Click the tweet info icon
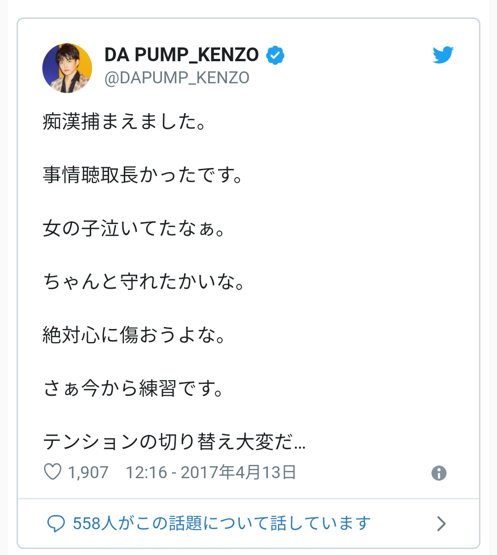This screenshot has height=555, width=497. coord(439,473)
